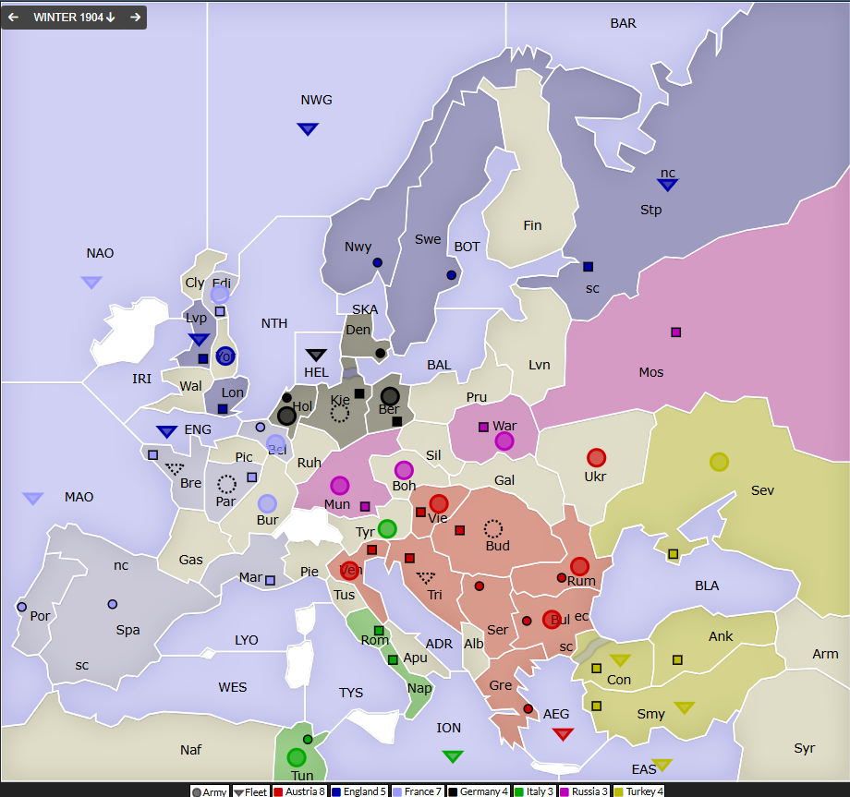Click the Sweden supply center dot

coord(451,274)
